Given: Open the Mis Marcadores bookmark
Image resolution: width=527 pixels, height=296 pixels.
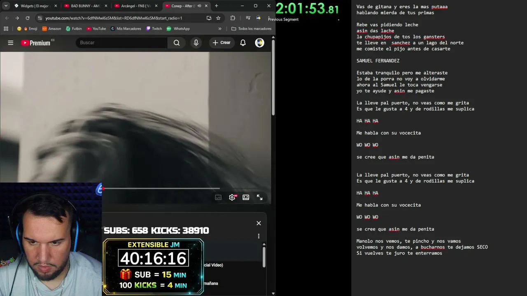Looking at the screenshot, I should 126,29.
